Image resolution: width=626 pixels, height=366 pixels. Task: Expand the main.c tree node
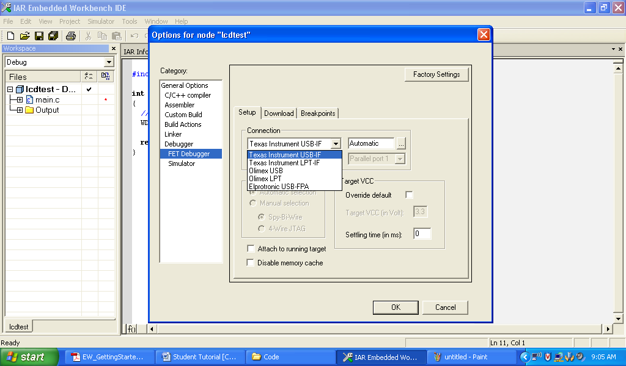[20, 99]
